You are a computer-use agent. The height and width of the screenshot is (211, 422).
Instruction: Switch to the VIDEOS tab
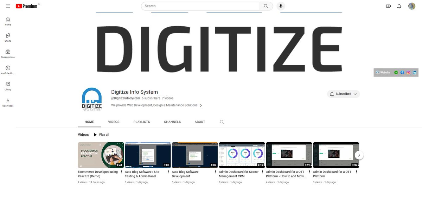pos(114,122)
